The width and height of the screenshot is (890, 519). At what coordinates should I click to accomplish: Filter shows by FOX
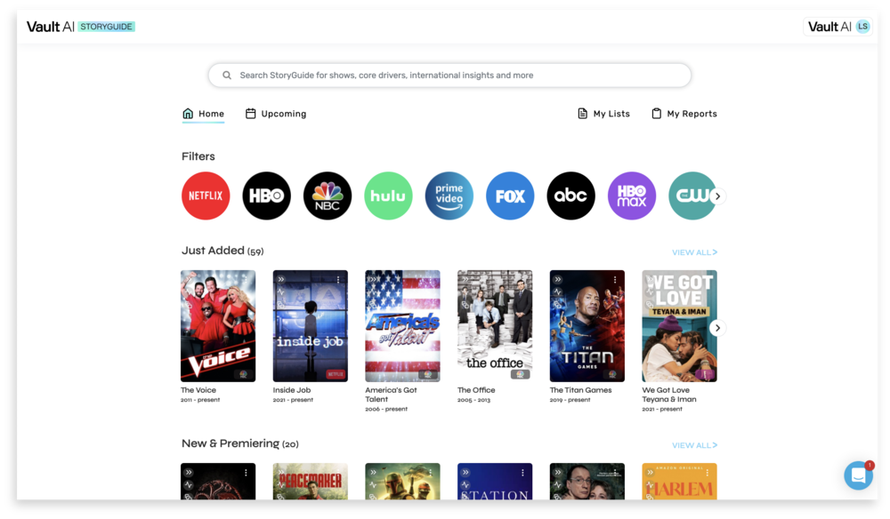(x=510, y=196)
